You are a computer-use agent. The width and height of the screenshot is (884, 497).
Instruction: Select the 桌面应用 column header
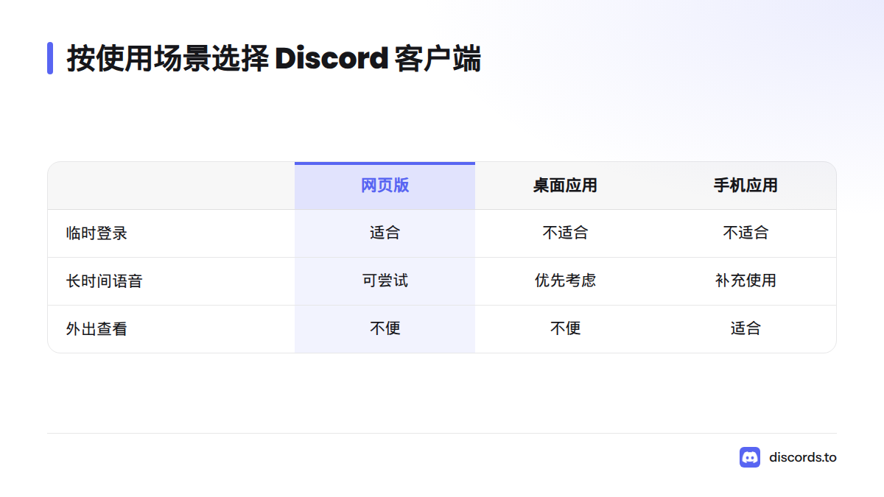pyautogui.click(x=565, y=186)
